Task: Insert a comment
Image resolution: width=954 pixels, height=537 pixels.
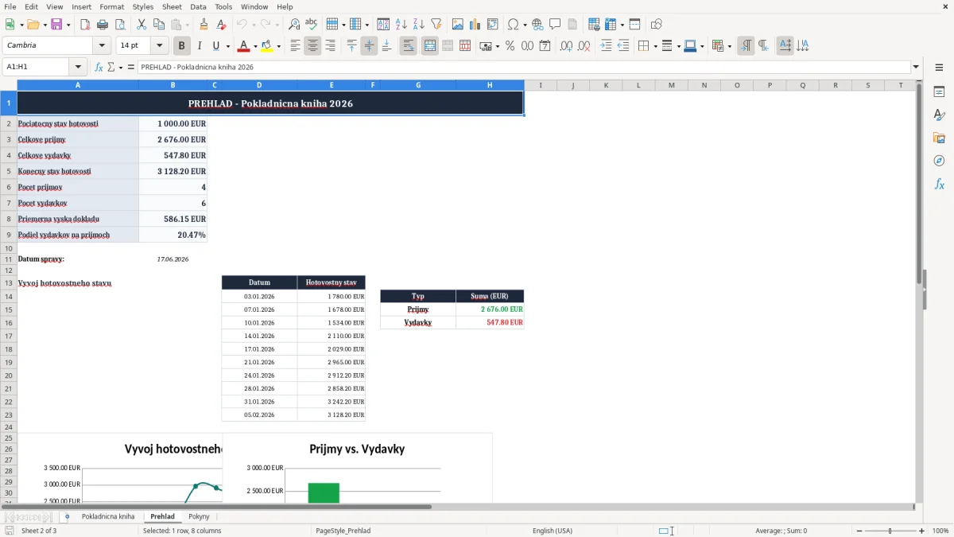Action: 555,25
